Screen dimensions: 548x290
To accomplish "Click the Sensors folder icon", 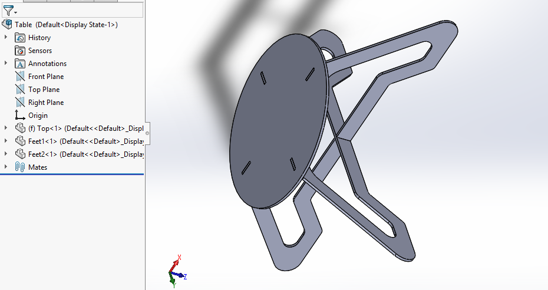I will click(x=20, y=51).
